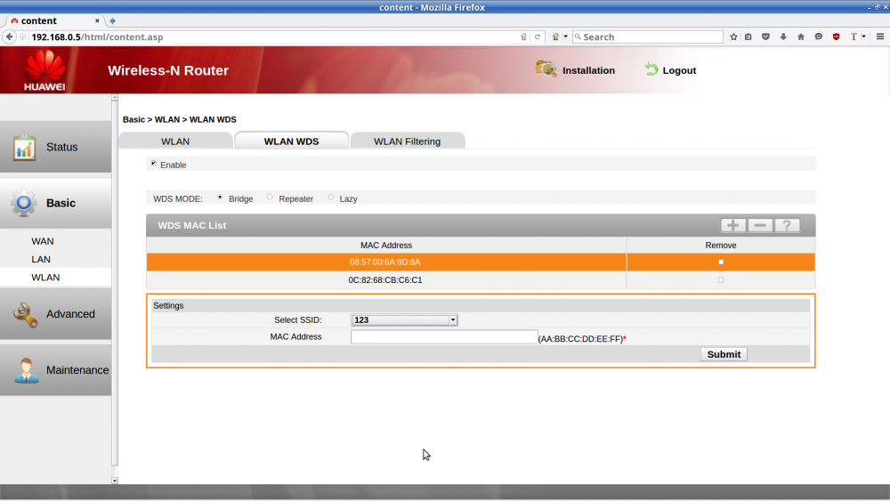Open the Select SSID dropdown
Image resolution: width=890 pixels, height=501 pixels.
(404, 320)
